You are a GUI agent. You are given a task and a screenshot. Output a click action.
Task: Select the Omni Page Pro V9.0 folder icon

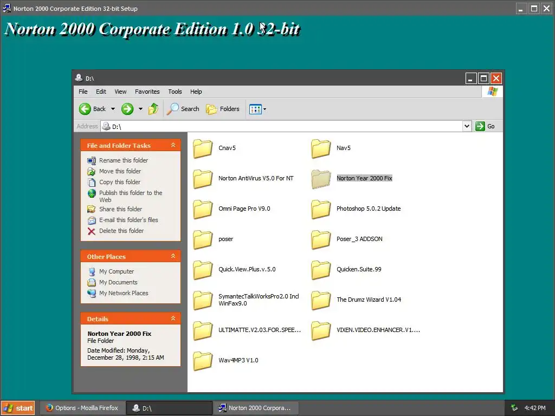pyautogui.click(x=203, y=209)
